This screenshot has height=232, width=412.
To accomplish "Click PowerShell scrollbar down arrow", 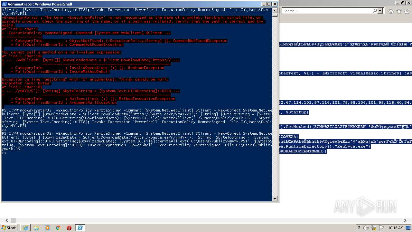I will pyautogui.click(x=275, y=199).
